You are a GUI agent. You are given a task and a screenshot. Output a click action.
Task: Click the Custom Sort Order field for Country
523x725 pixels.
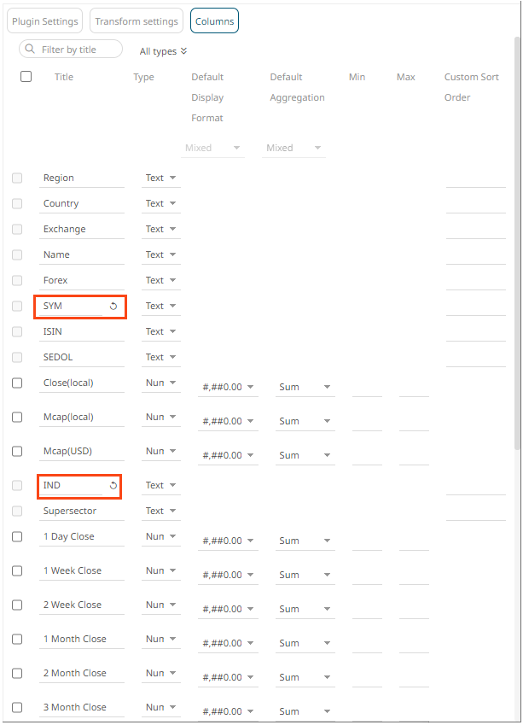[475, 203]
